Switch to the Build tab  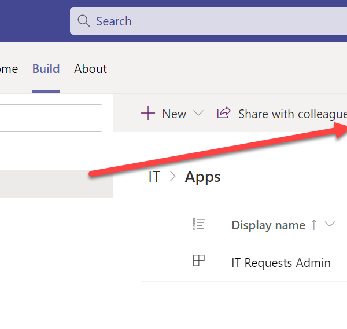[x=46, y=69]
